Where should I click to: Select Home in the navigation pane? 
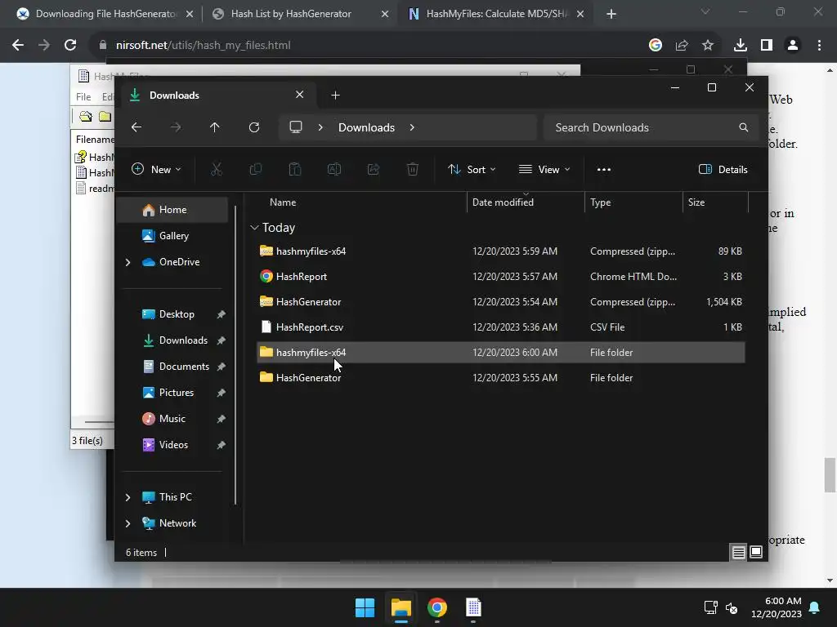172,210
